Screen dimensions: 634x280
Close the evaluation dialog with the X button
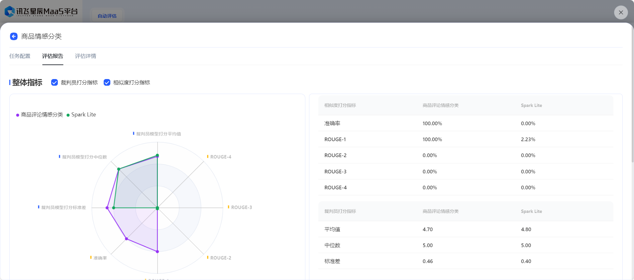(x=621, y=13)
